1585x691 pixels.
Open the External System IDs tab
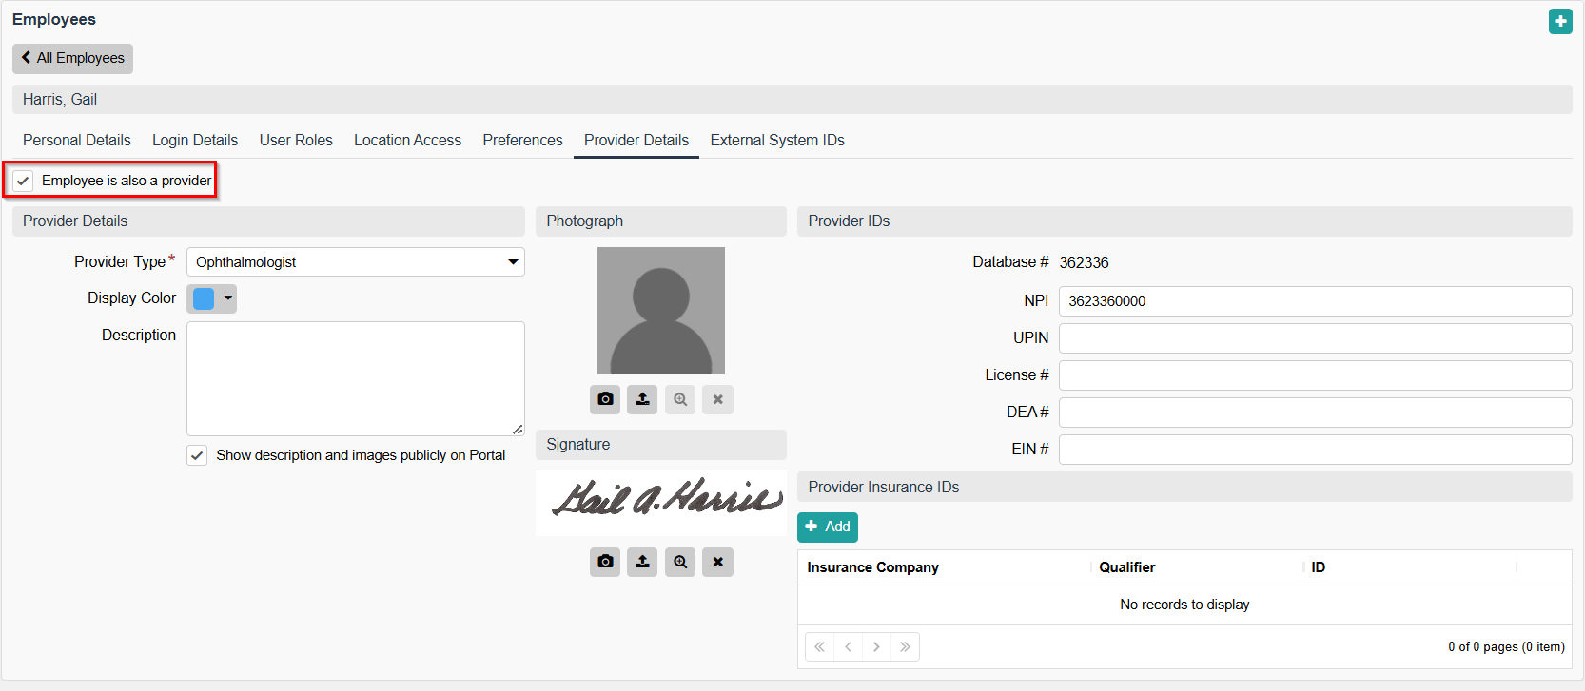[776, 140]
